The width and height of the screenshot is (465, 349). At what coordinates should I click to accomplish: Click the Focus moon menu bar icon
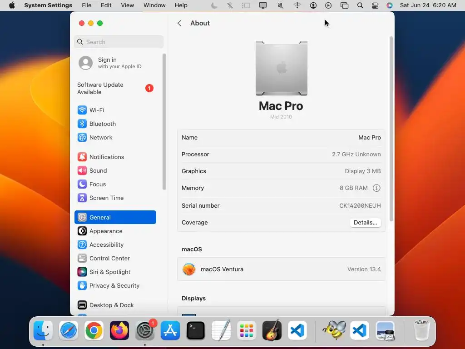click(214, 5)
